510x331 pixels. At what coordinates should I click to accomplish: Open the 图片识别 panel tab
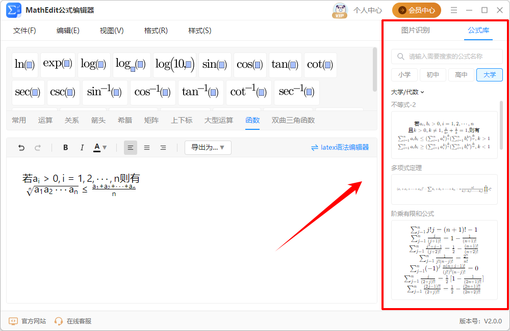click(415, 31)
